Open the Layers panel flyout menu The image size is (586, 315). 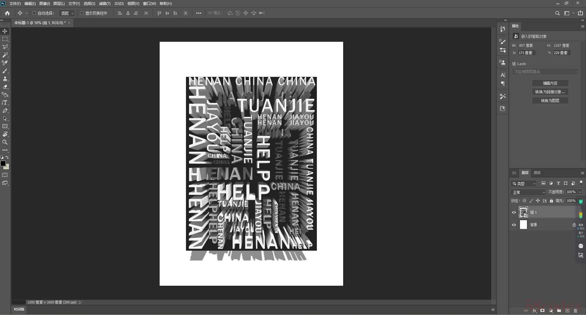pyautogui.click(x=582, y=173)
